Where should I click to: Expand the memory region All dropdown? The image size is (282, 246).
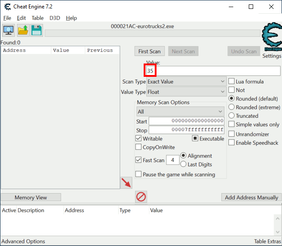(x=180, y=111)
